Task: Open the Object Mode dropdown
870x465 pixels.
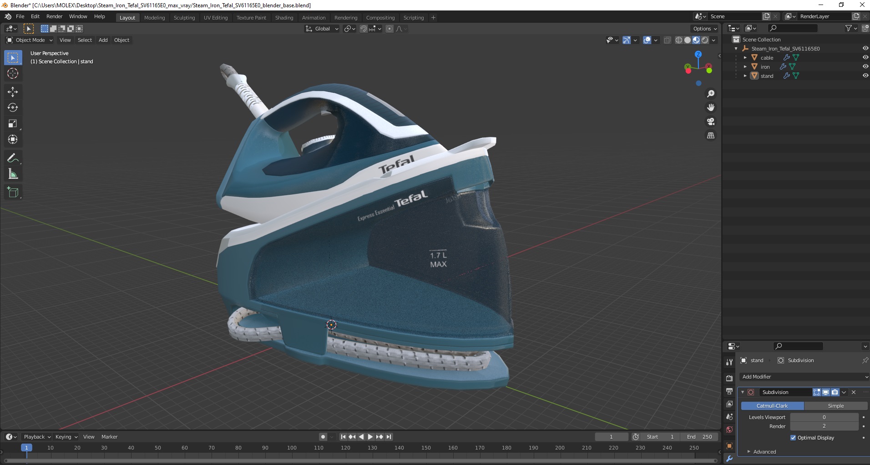Action: [x=29, y=40]
